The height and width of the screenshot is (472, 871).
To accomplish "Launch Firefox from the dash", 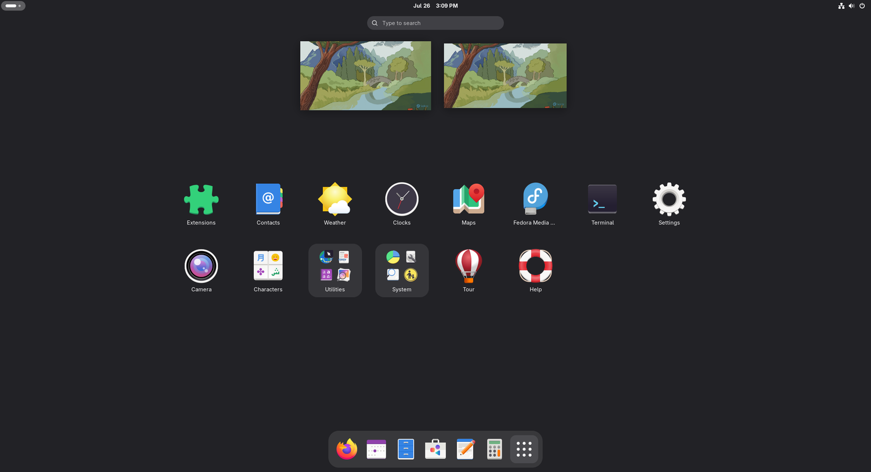I will coord(347,449).
